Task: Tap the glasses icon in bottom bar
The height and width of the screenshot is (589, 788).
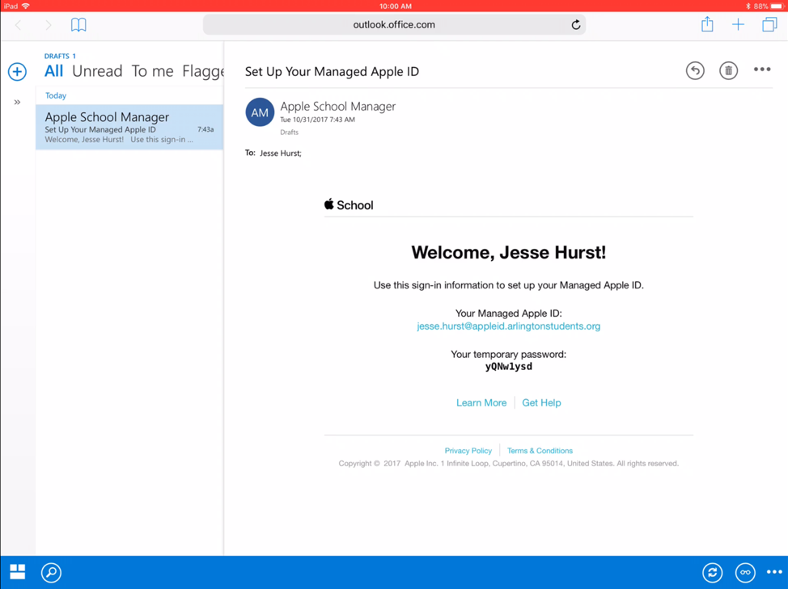Action: (745, 573)
